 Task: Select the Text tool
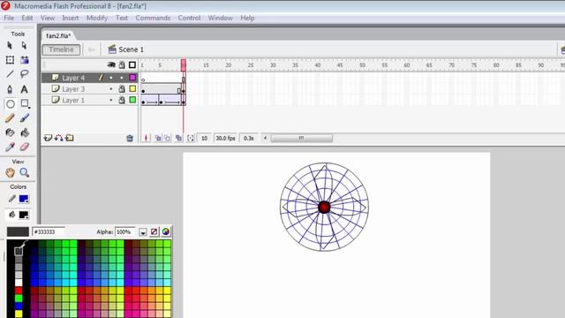24,89
